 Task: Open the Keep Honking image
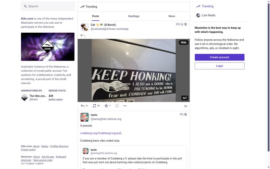(x=133, y=70)
